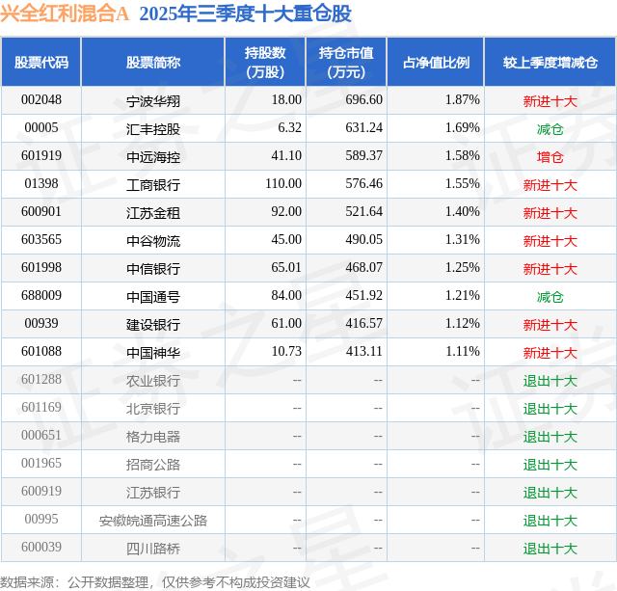The height and width of the screenshot is (591, 617).
Task: Click the 股票简称 column header
Action: pyautogui.click(x=153, y=62)
